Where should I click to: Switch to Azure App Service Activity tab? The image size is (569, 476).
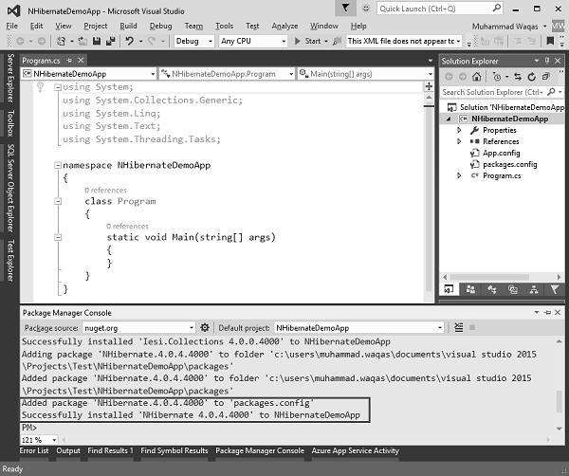(355, 450)
